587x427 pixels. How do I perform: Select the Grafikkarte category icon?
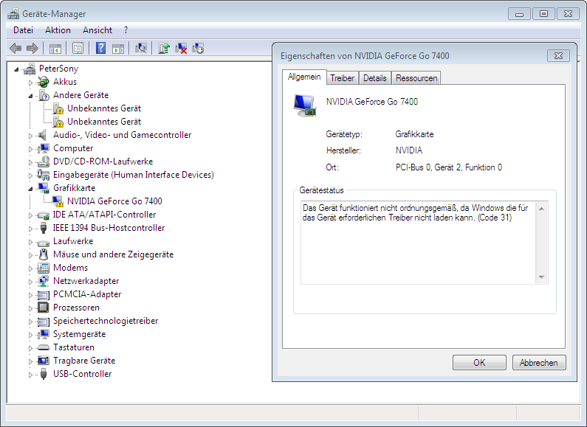click(x=44, y=188)
